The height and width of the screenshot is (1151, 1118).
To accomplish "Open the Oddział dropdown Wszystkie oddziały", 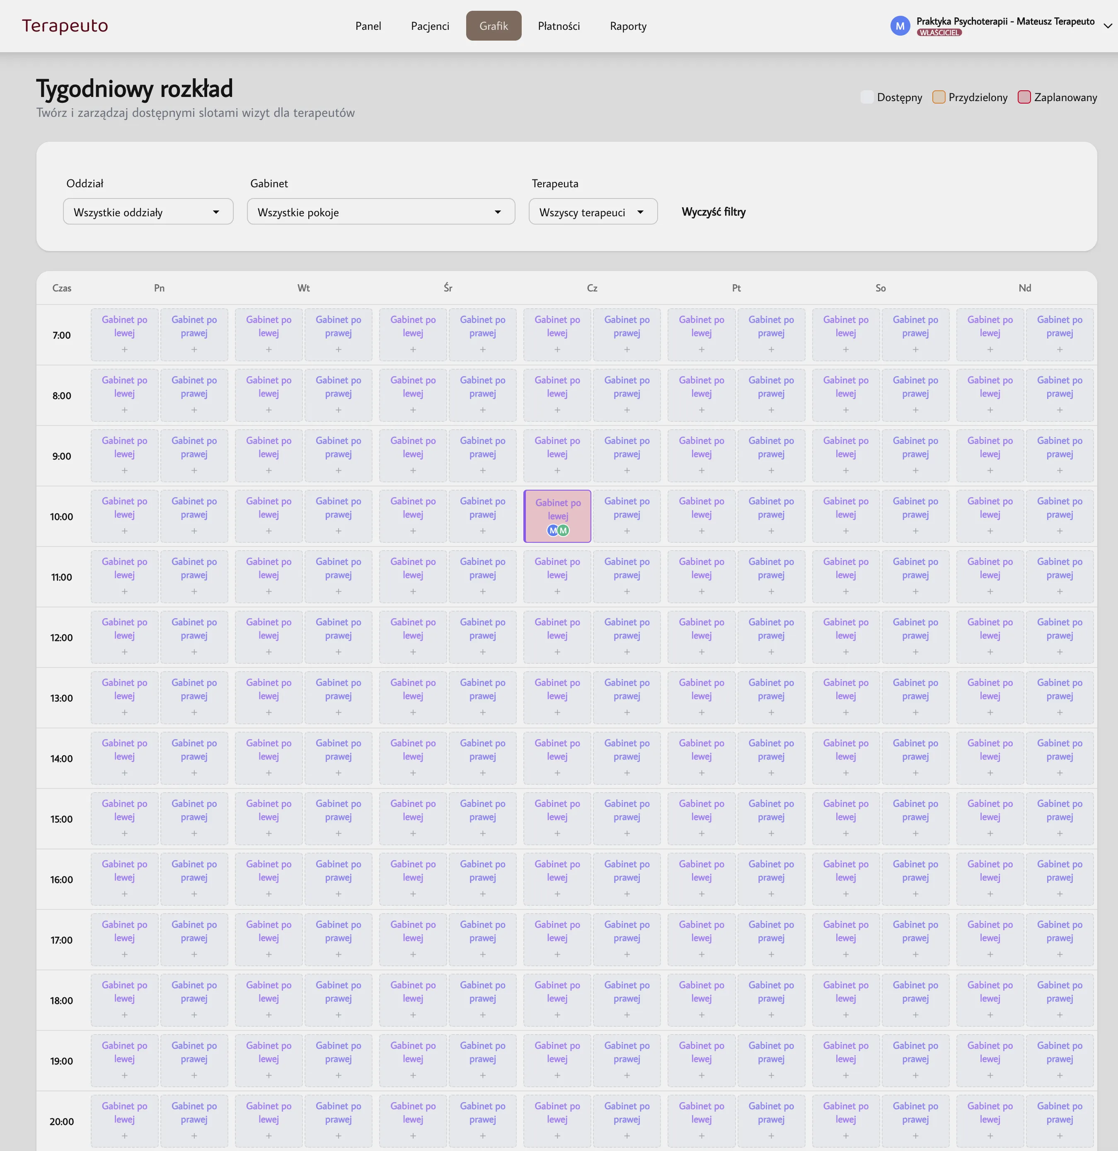I will click(x=148, y=212).
